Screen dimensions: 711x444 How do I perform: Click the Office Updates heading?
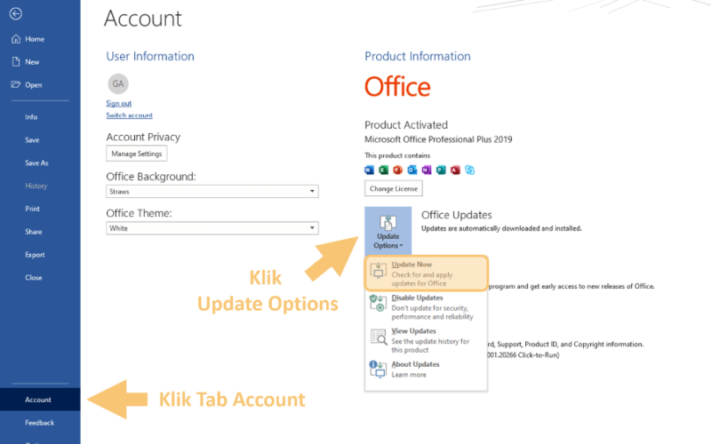[457, 215]
